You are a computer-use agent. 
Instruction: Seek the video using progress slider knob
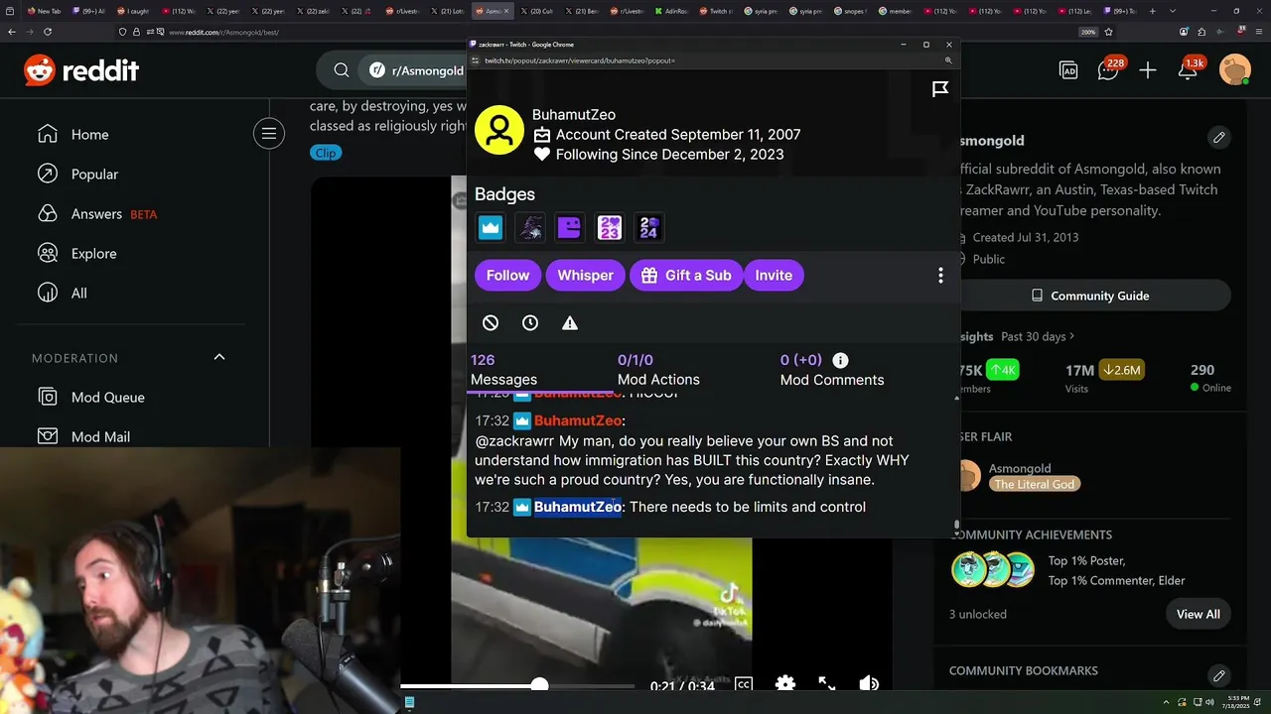point(539,685)
